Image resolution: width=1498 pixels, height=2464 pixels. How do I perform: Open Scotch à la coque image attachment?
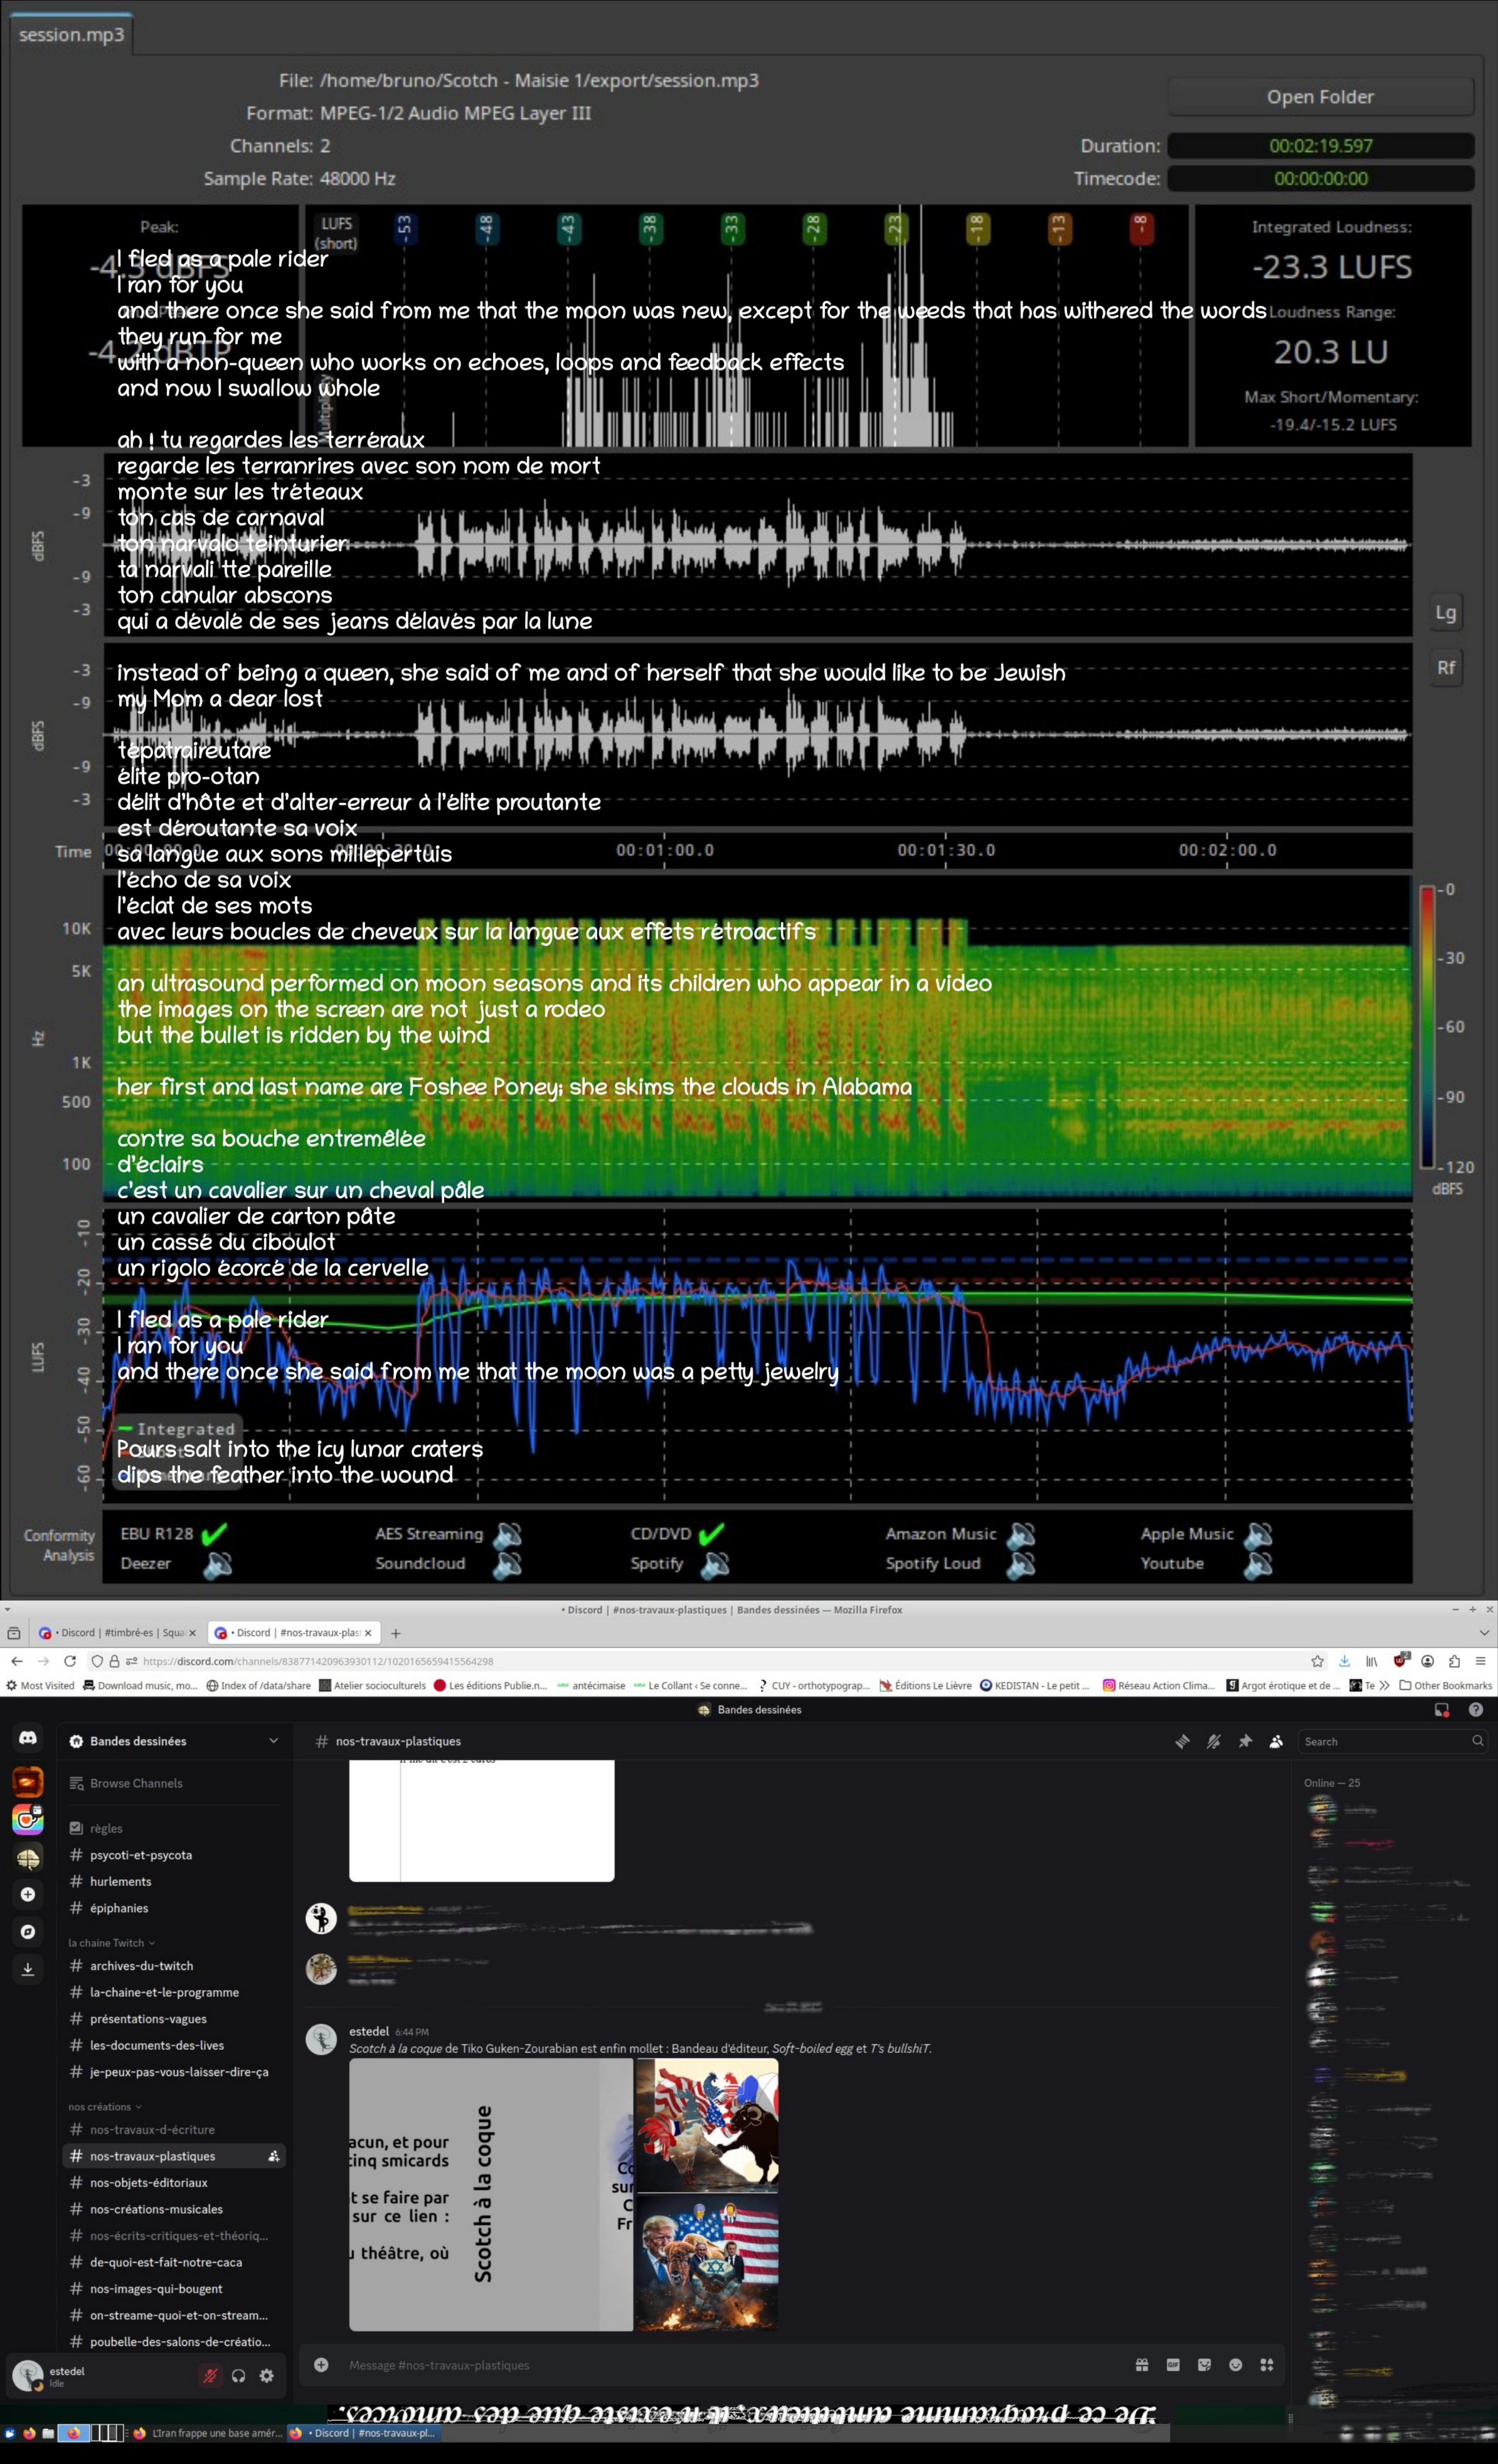tap(491, 2194)
